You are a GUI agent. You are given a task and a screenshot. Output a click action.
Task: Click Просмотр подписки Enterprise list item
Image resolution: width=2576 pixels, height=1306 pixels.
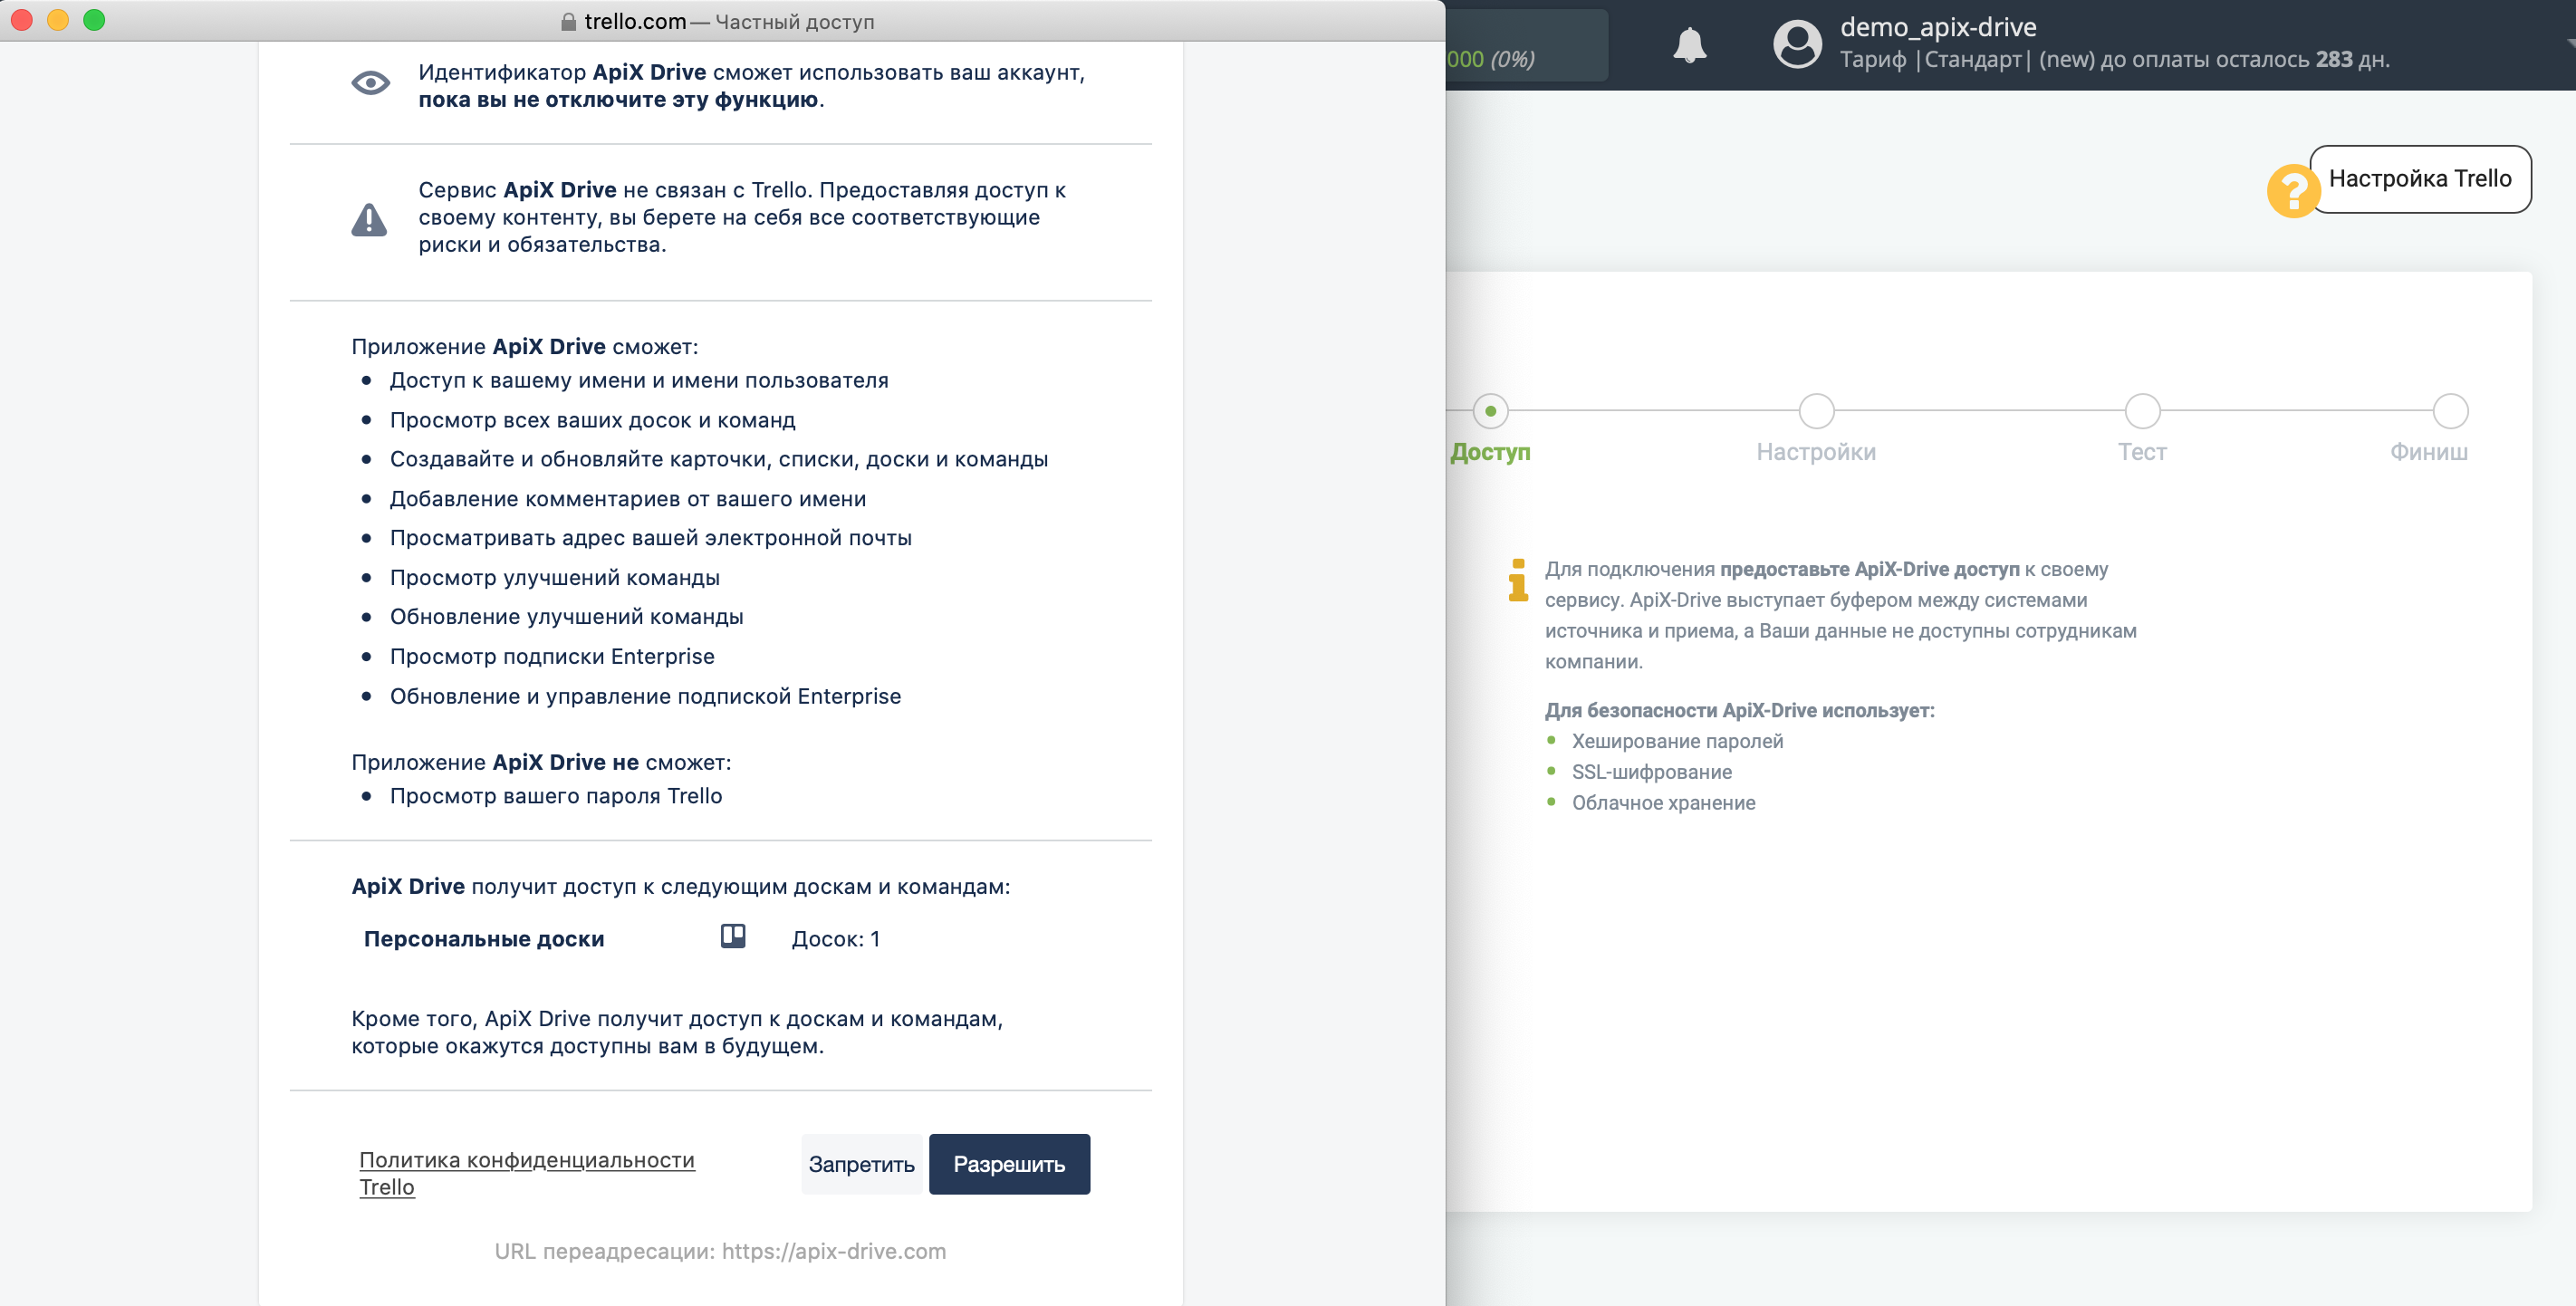(552, 657)
